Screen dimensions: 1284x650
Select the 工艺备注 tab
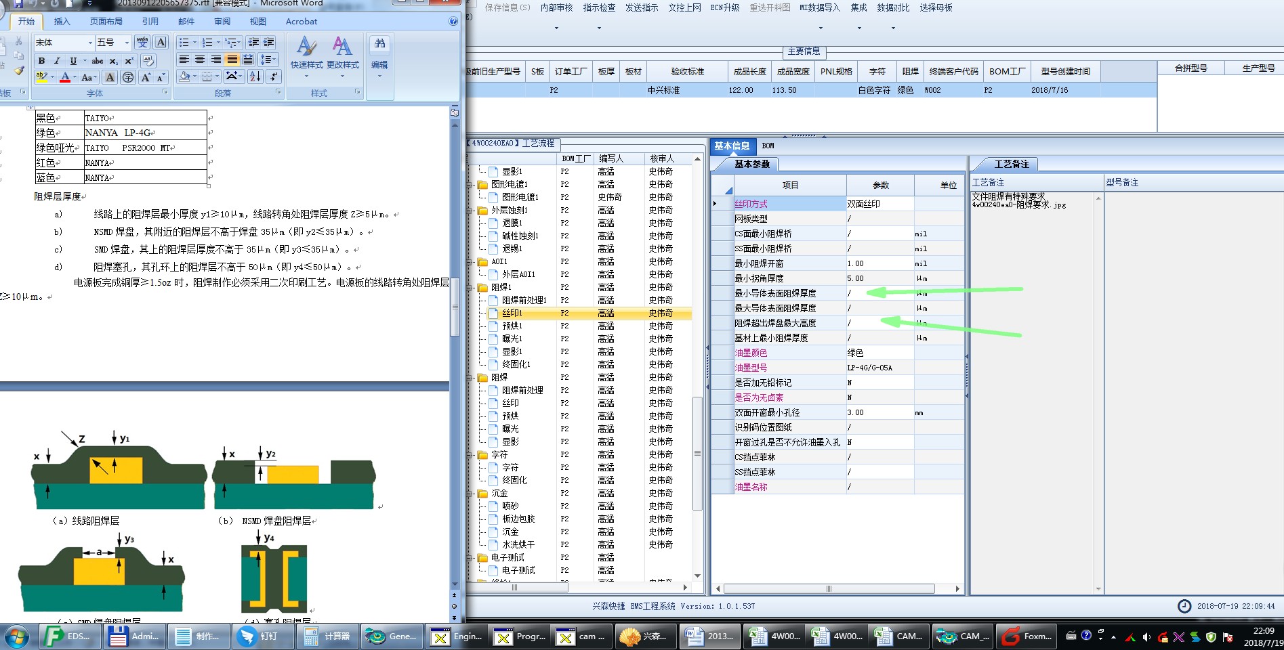1011,165
